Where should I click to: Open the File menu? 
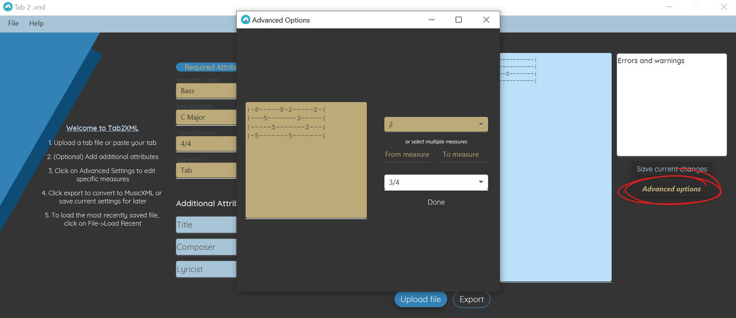[x=13, y=23]
